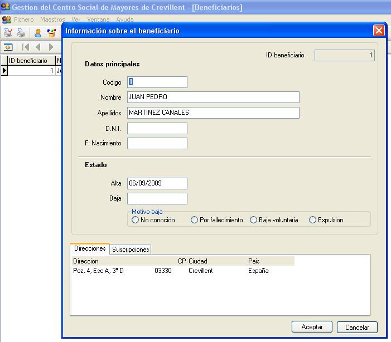The image size is (391, 342).
Task: Open the Maestros menu
Action: point(52,19)
